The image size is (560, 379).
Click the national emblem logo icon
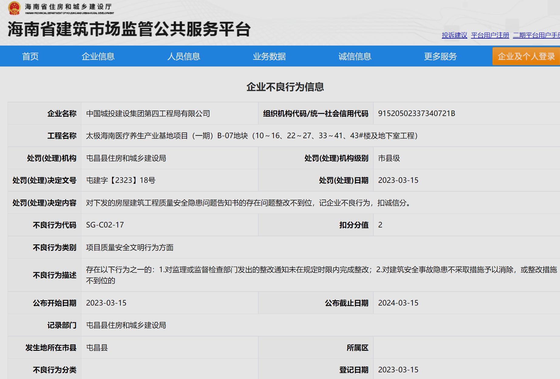pos(14,8)
